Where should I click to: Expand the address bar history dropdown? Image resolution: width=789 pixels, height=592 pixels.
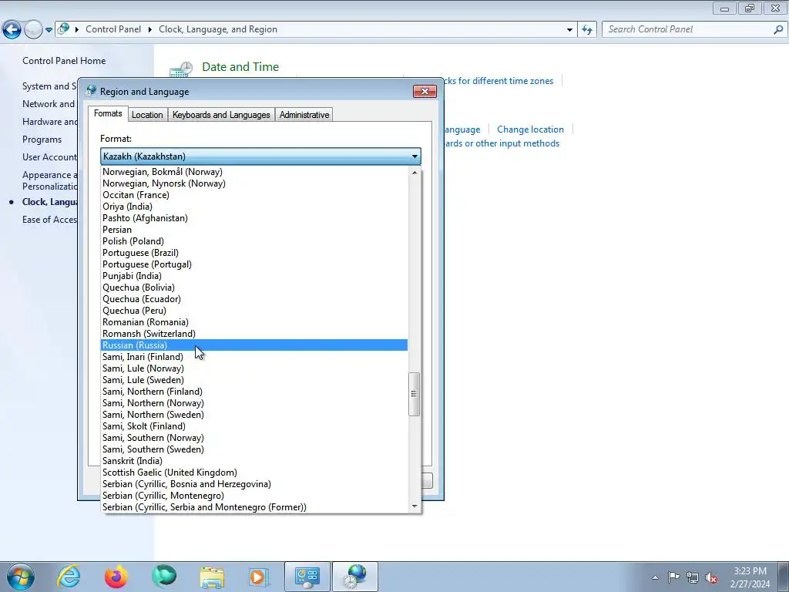coord(569,30)
